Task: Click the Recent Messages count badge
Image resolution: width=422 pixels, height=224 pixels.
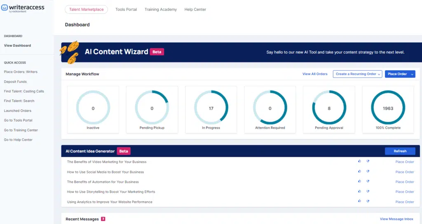Action: coord(103,219)
